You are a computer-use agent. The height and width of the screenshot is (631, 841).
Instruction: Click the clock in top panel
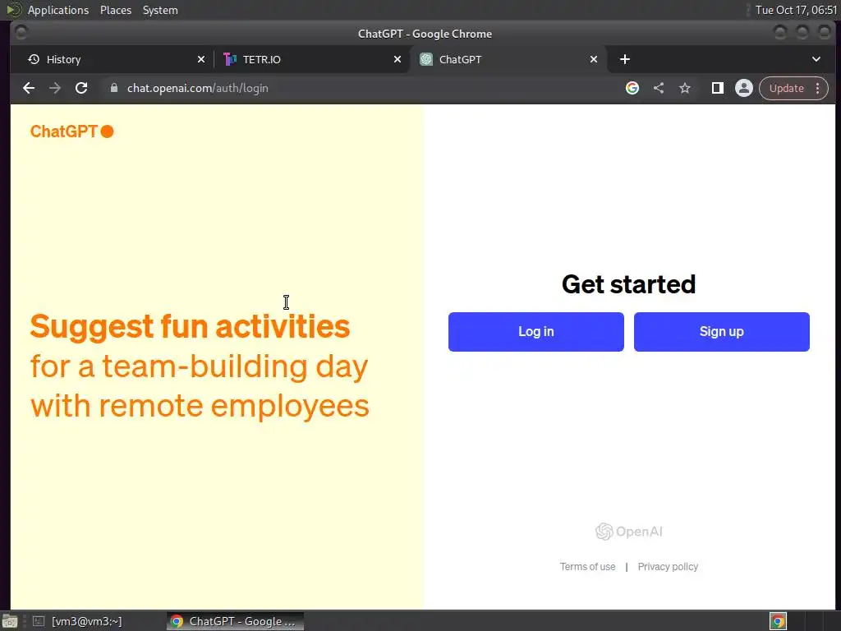tap(795, 10)
